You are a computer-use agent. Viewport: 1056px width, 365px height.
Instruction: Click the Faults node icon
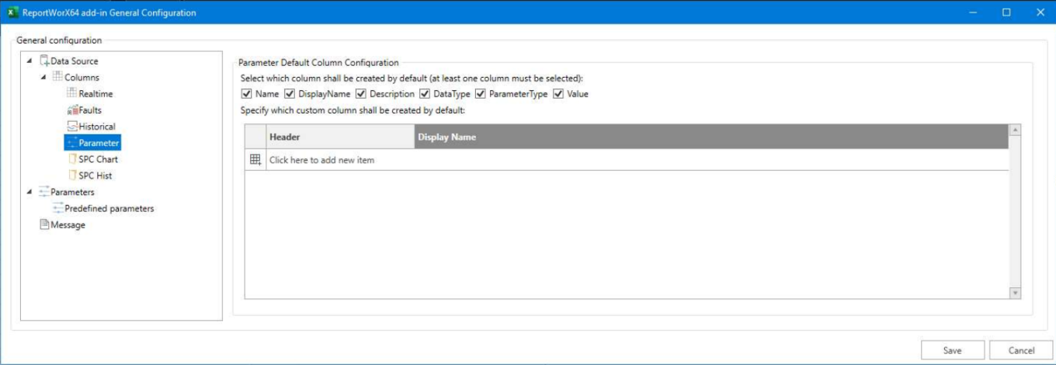point(72,110)
